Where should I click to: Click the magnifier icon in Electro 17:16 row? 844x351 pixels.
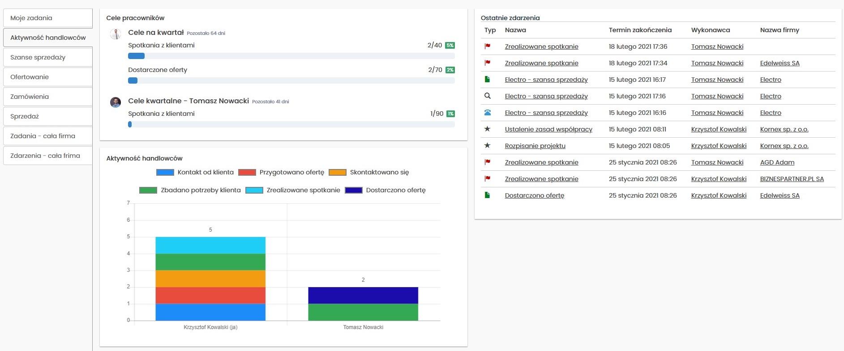[488, 96]
